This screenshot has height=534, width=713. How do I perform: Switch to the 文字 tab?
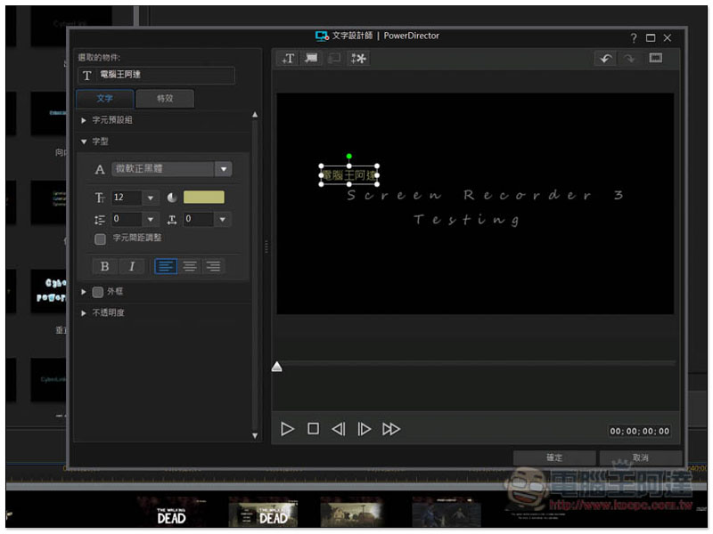click(x=105, y=99)
